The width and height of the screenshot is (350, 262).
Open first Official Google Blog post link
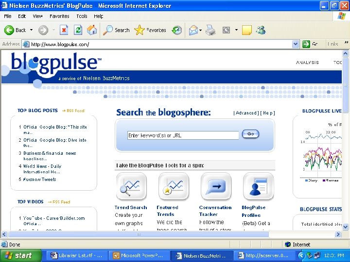tap(55, 130)
